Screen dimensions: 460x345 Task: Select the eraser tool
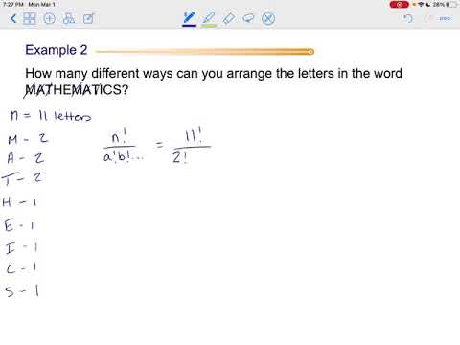pos(229,18)
